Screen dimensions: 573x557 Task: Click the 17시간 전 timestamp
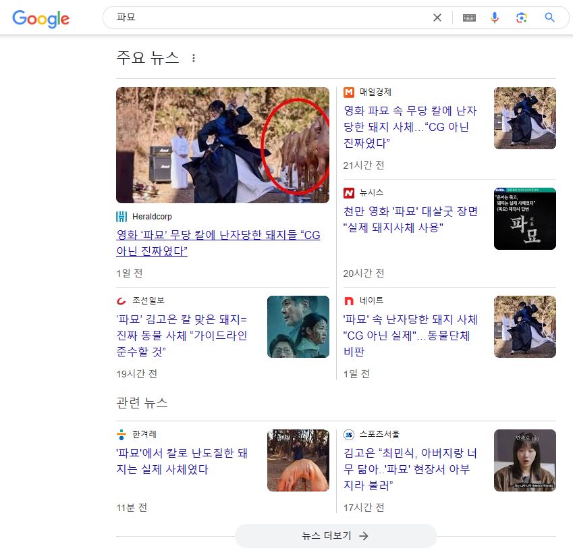click(x=364, y=508)
